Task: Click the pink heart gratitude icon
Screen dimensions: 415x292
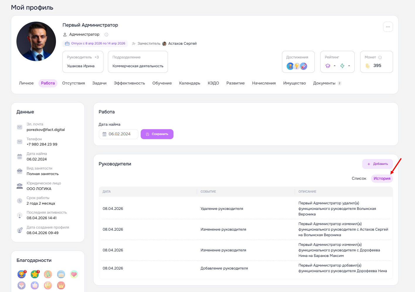Action: [x=74, y=274]
